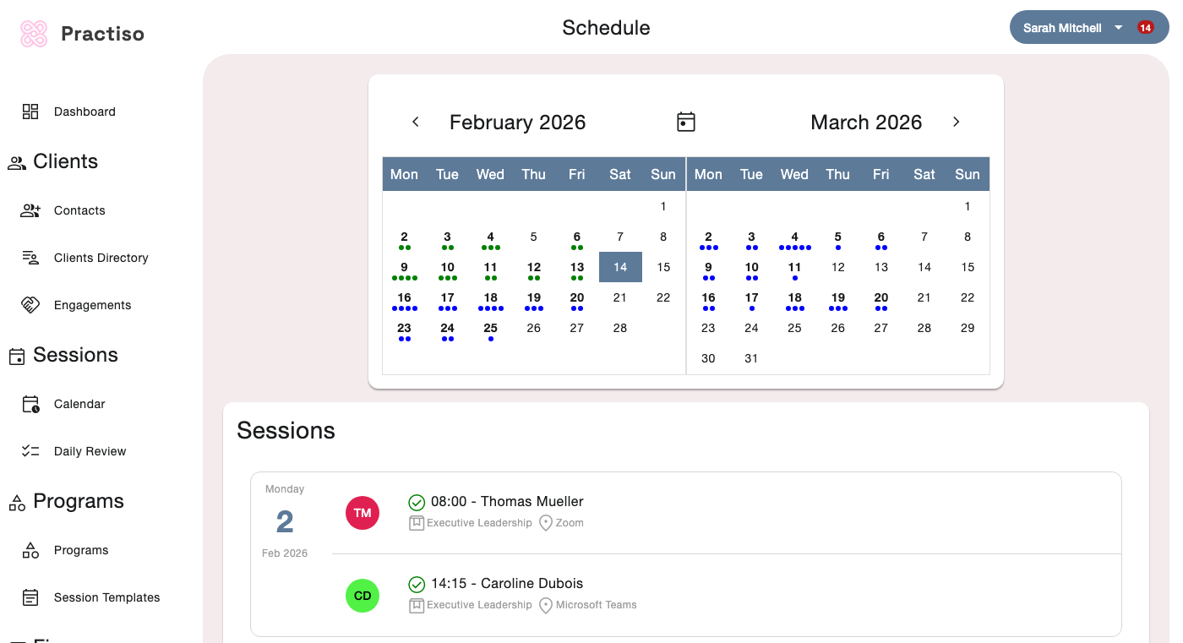
Task: Open the Engagements page
Action: tap(92, 305)
